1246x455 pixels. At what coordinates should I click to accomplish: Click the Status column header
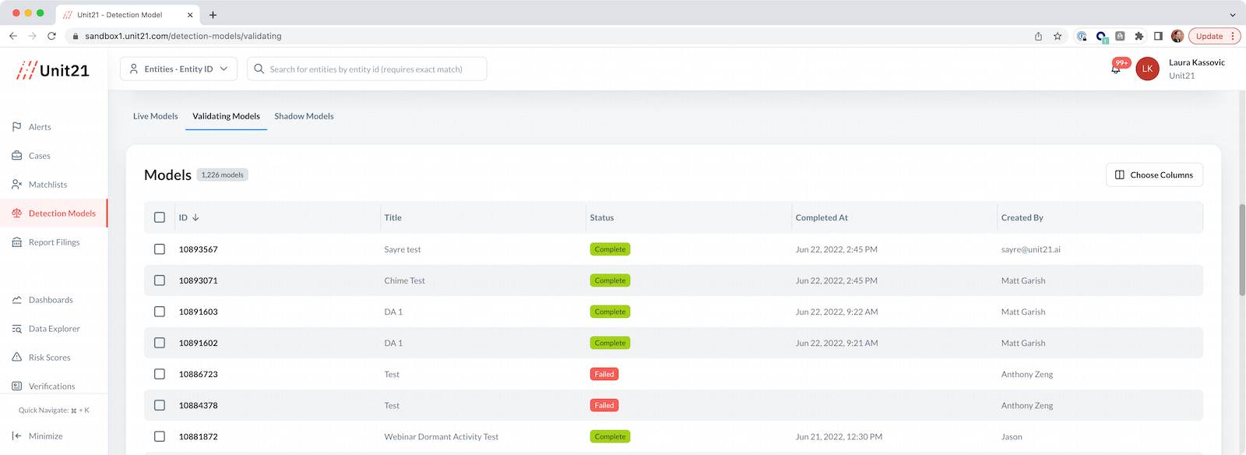602,217
